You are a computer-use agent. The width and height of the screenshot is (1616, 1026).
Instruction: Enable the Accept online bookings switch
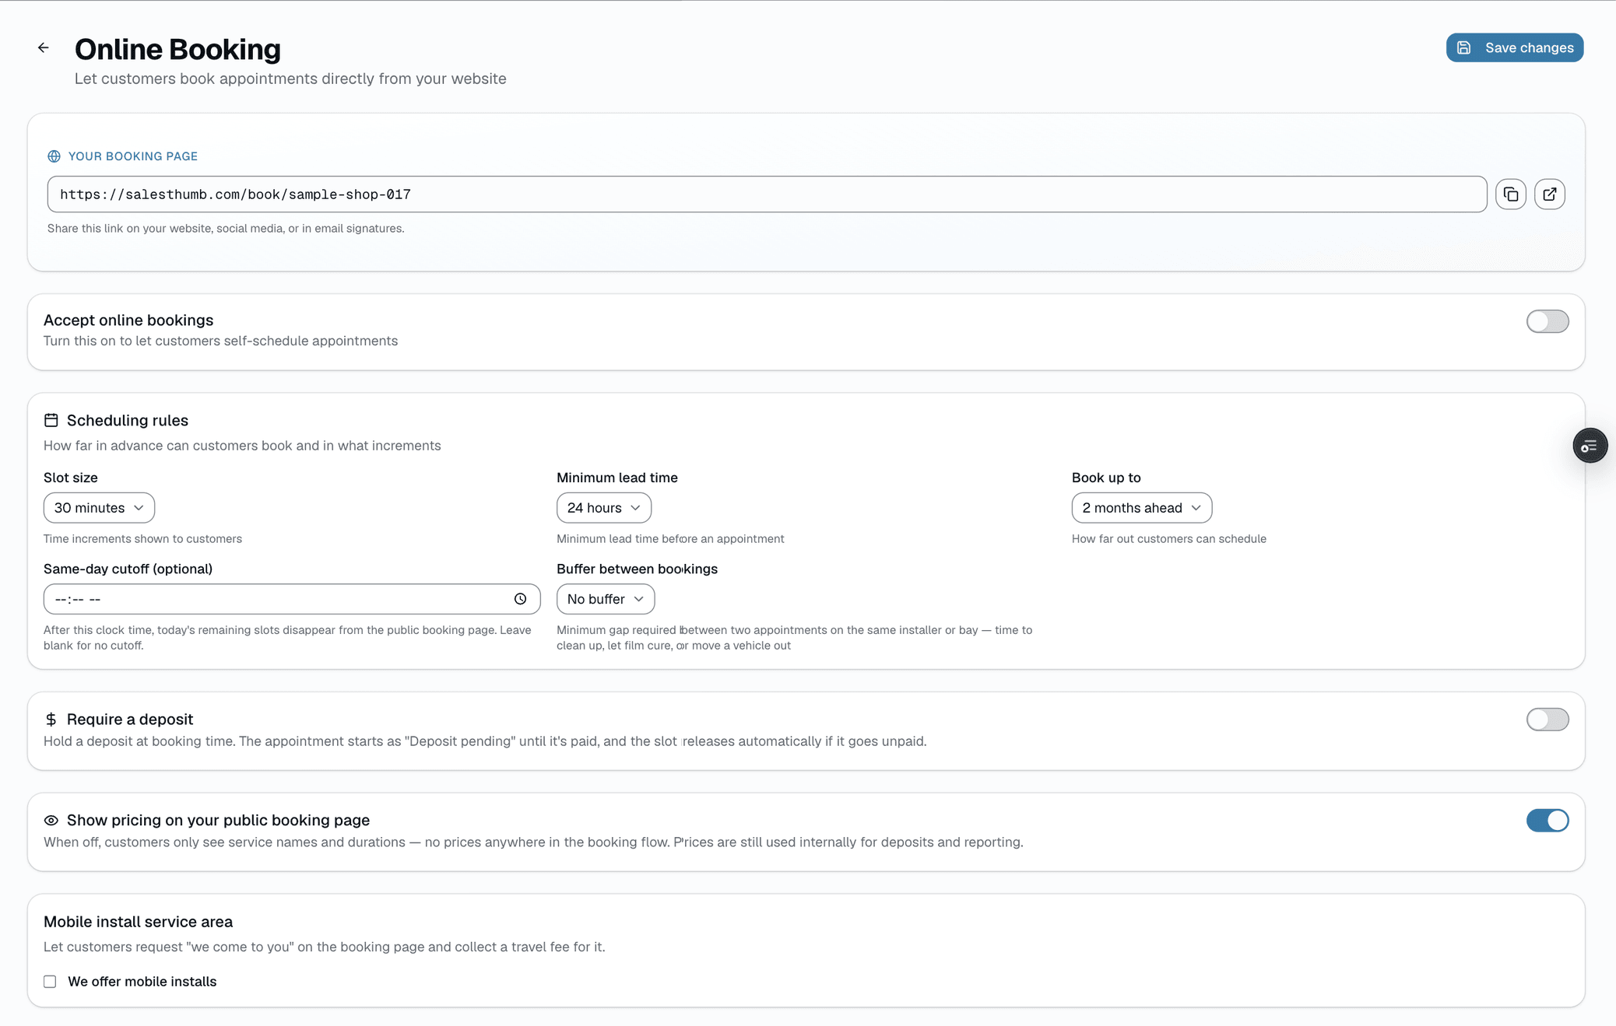(1547, 321)
